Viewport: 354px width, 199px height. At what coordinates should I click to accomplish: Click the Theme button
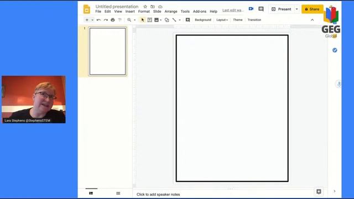238,20
